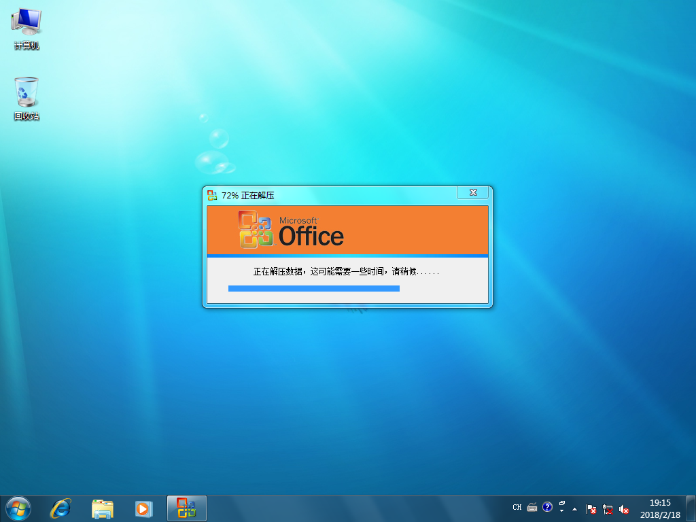The image size is (696, 522).
Task: Click the Show desktop button
Action: point(691,508)
